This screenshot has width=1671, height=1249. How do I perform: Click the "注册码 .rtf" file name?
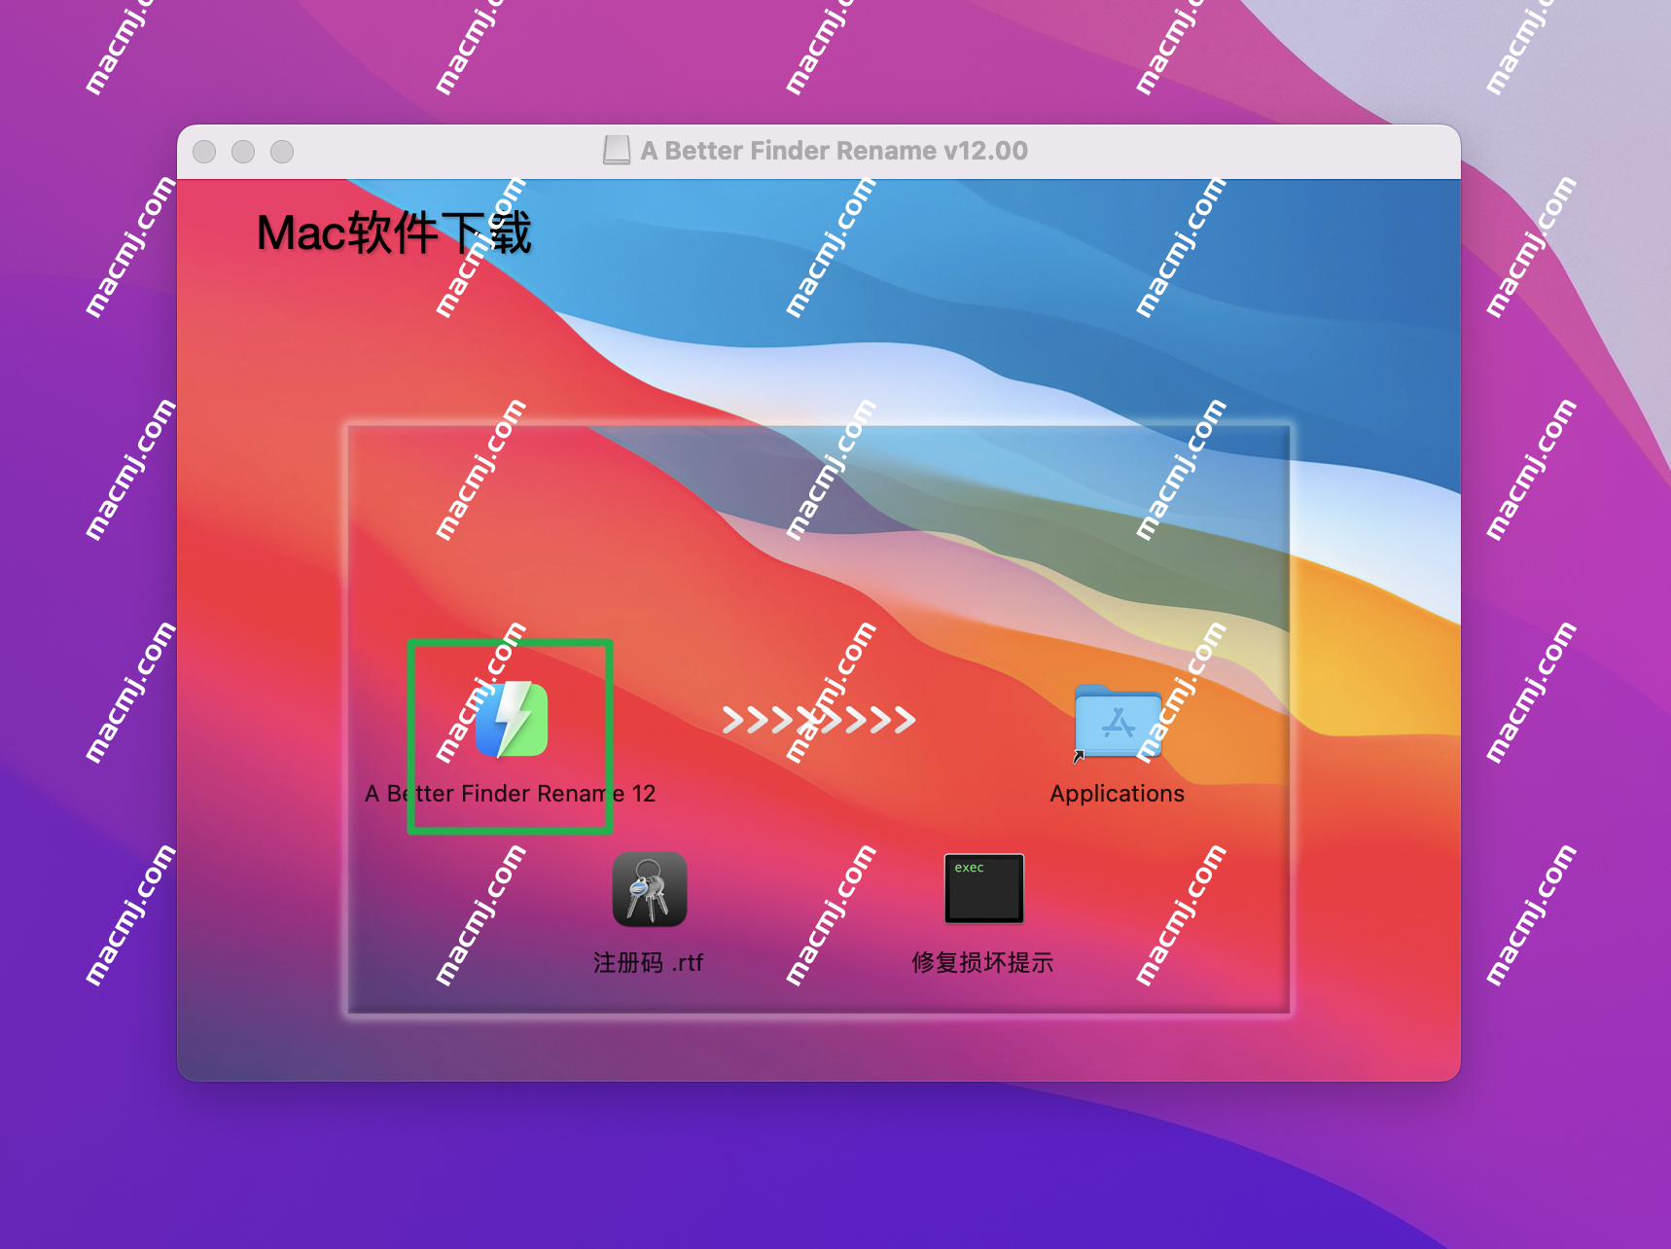click(649, 963)
